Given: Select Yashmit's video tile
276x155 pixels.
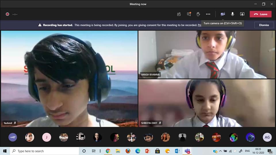Looking at the screenshot, I should pos(69,79).
